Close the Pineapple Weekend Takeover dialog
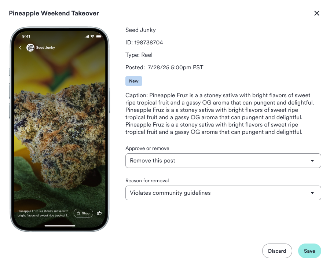Viewport: 330px width, 267px height. [316, 13]
